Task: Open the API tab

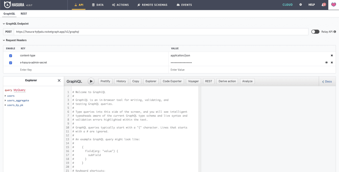Action: tap(79, 5)
